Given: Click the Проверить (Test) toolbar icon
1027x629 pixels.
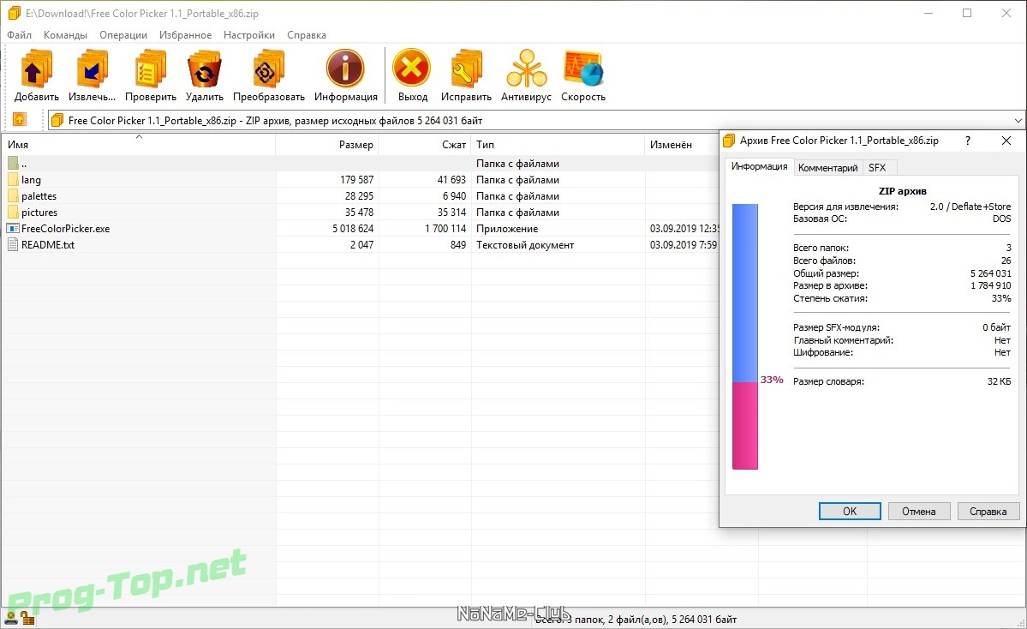Looking at the screenshot, I should click(x=150, y=69).
